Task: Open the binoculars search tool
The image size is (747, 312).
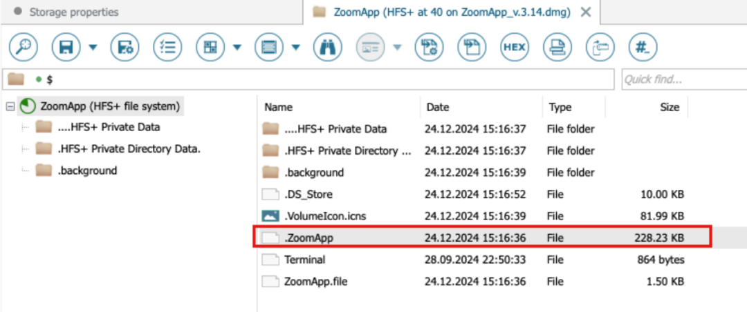Action: (x=327, y=47)
